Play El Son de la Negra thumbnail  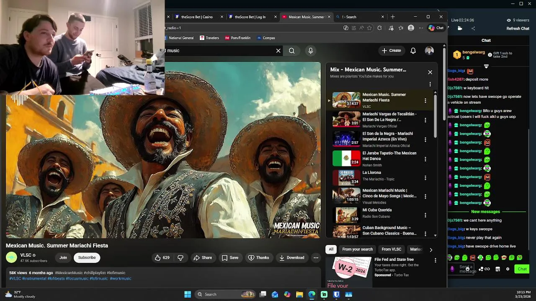tap(346, 139)
